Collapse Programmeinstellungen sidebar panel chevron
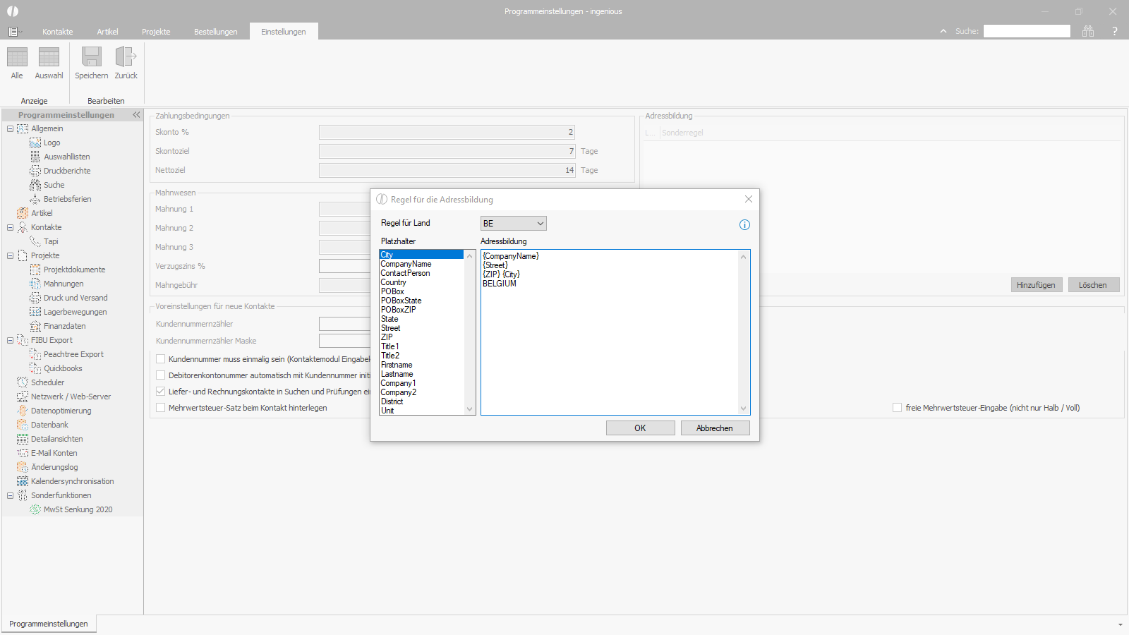The image size is (1129, 635). click(136, 114)
